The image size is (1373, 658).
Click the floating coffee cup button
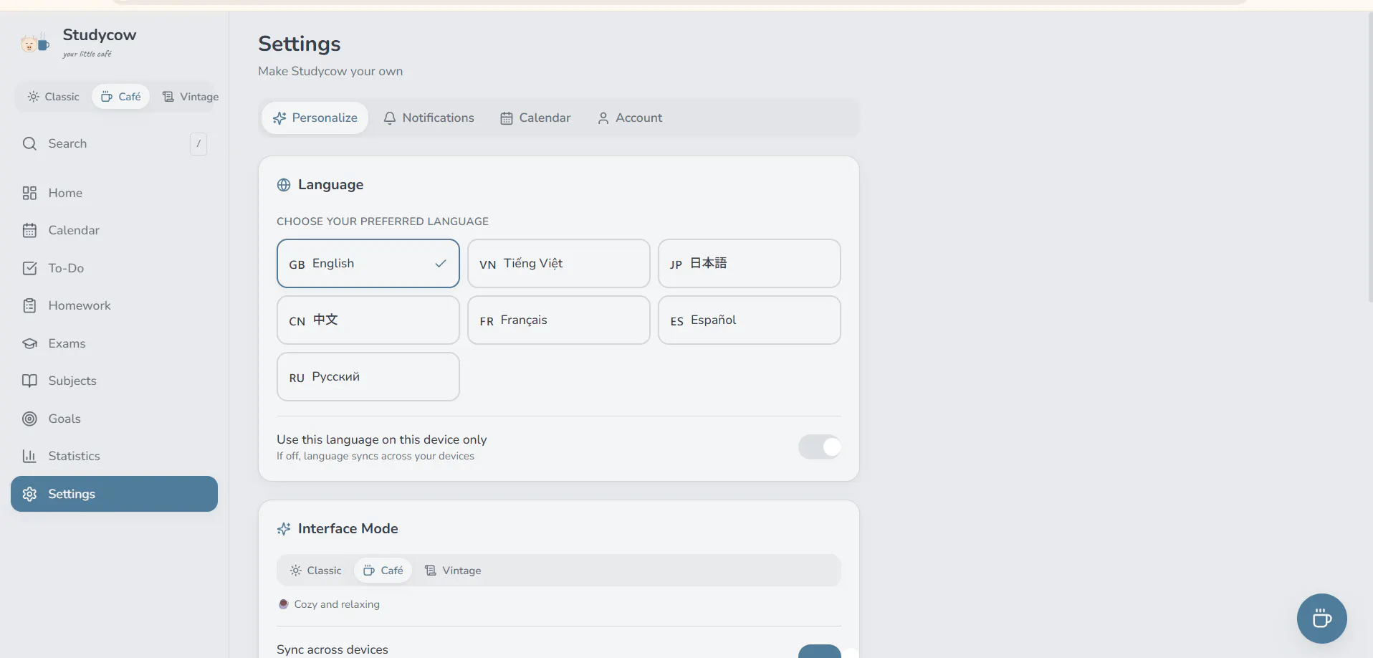(1321, 619)
